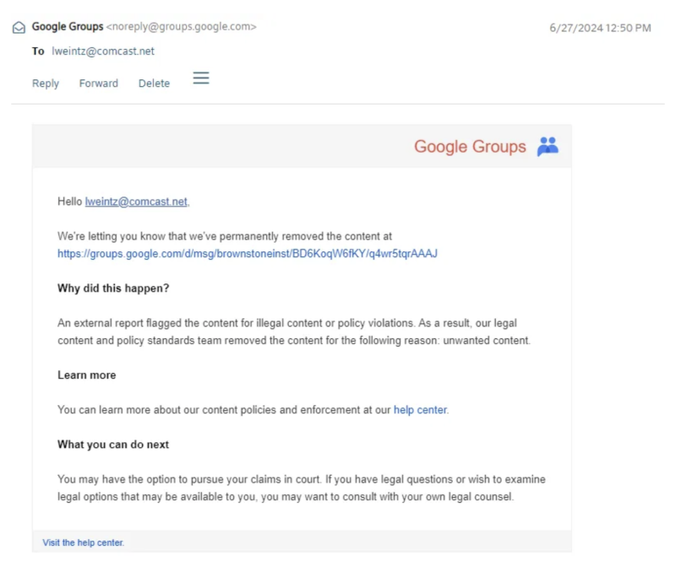This screenshot has width=676, height=577.
Task: Click the bold Google Groups sender name
Action: coord(67,27)
